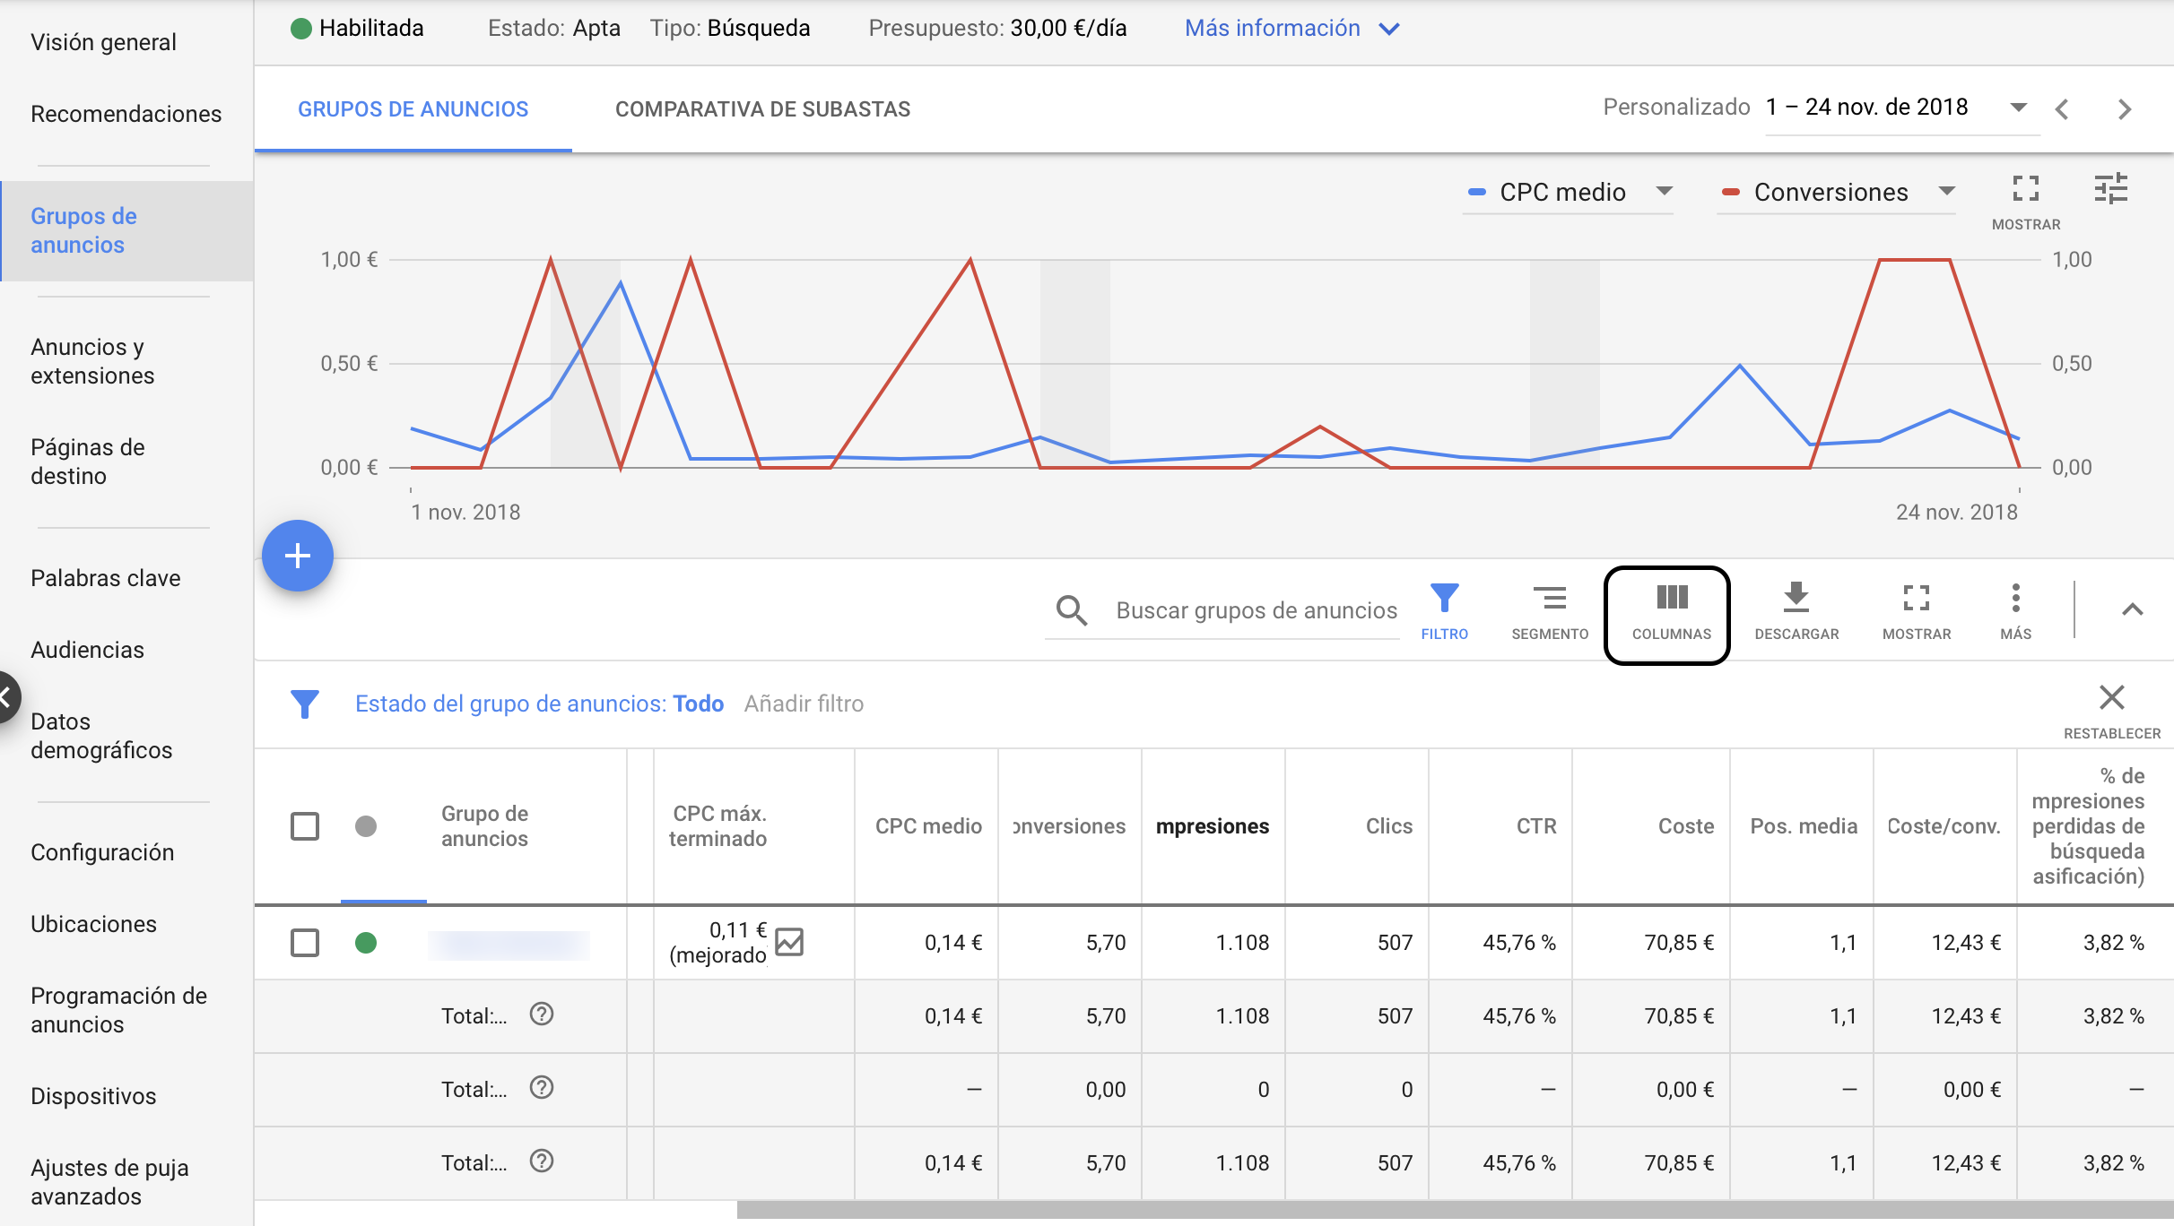The width and height of the screenshot is (2174, 1226).
Task: Go to previous date range arrow
Action: (2062, 109)
